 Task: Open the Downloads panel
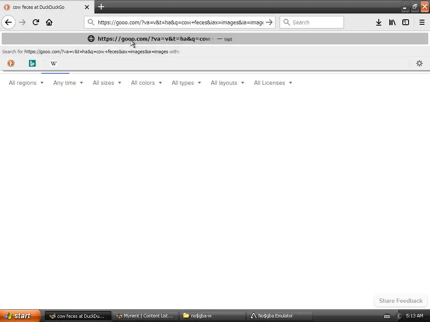[378, 22]
